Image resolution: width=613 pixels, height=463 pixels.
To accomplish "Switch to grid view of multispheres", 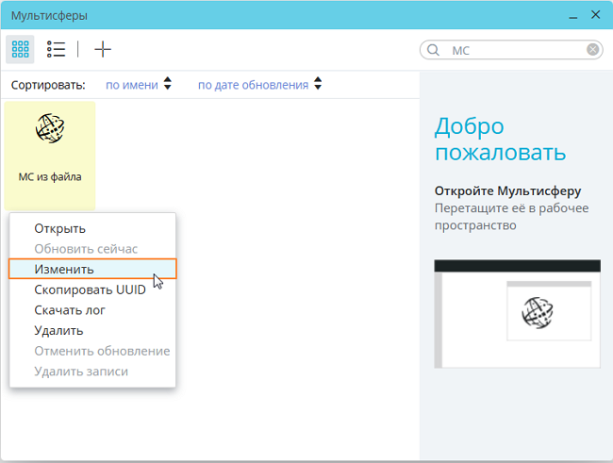I will click(20, 49).
